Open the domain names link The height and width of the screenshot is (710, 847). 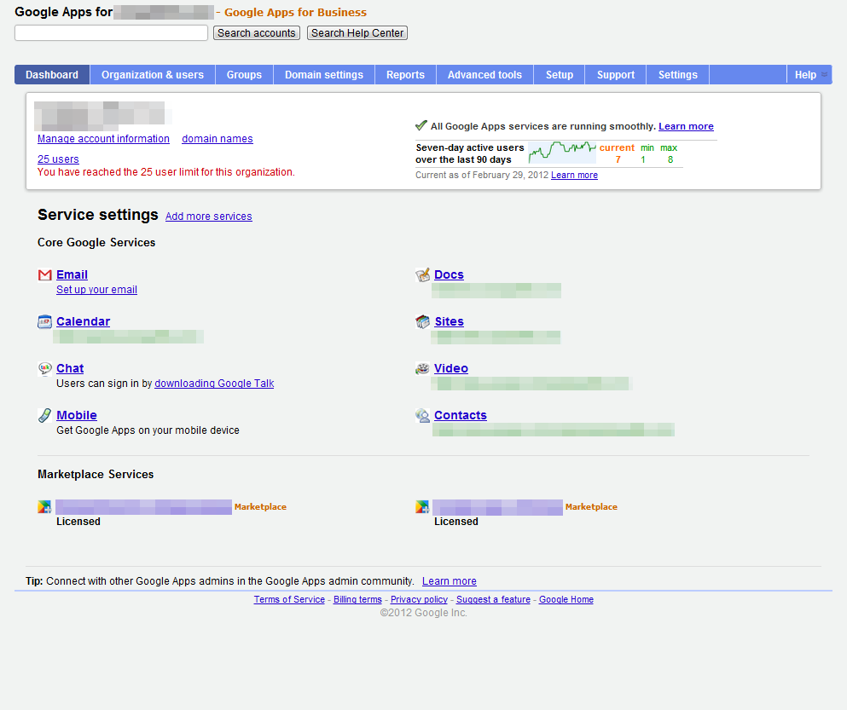tap(218, 139)
